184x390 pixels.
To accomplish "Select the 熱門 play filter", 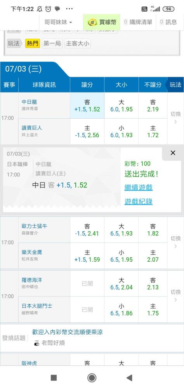I will pos(33,44).
